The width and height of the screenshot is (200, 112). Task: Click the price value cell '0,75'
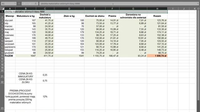pyautogui.click(x=45, y=81)
